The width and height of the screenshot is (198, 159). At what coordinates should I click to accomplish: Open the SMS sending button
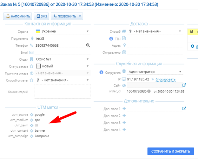coord(41,16)
